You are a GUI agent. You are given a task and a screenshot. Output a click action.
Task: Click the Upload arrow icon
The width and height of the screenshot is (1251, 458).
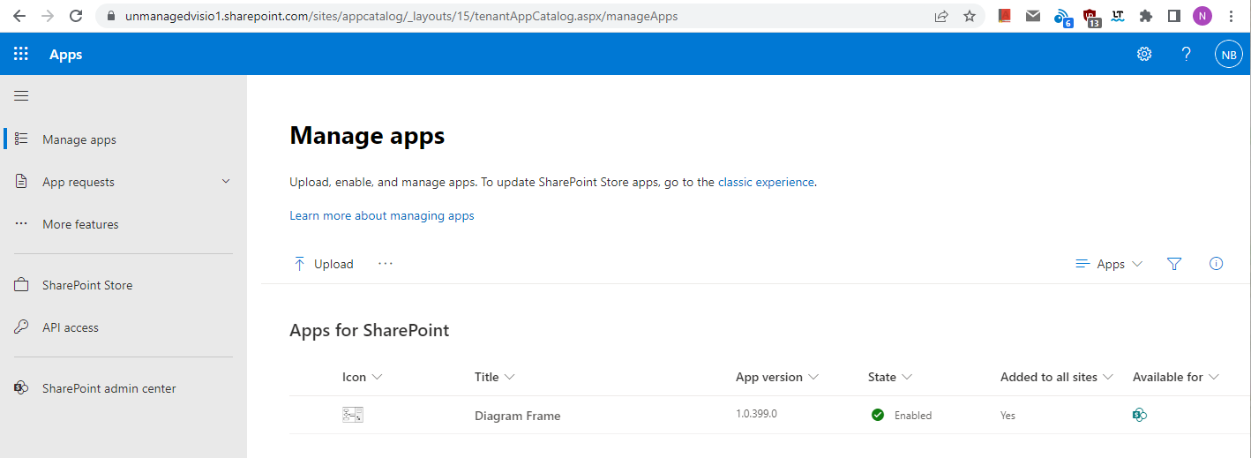coord(300,264)
